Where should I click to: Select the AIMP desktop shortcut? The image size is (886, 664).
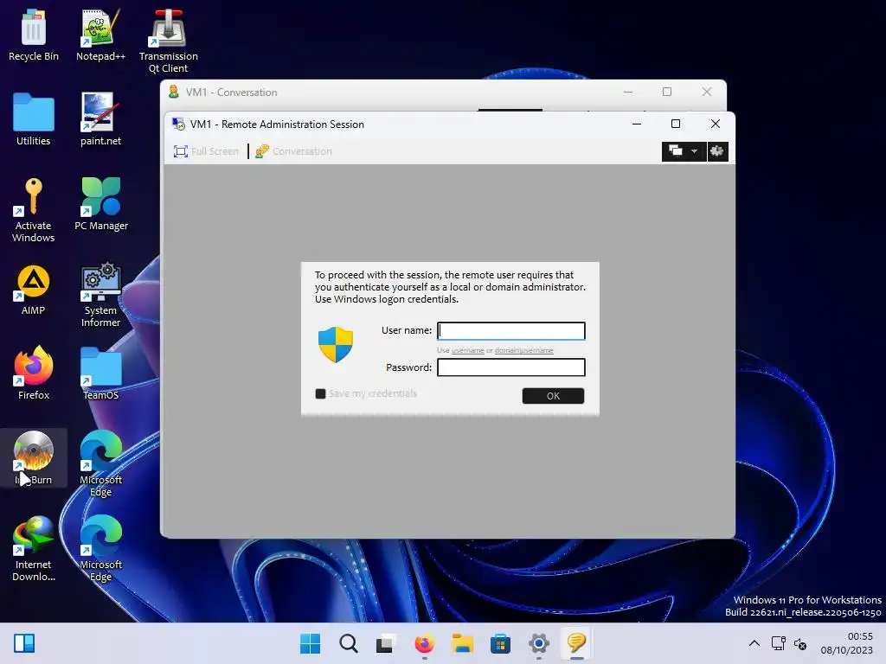click(x=34, y=289)
